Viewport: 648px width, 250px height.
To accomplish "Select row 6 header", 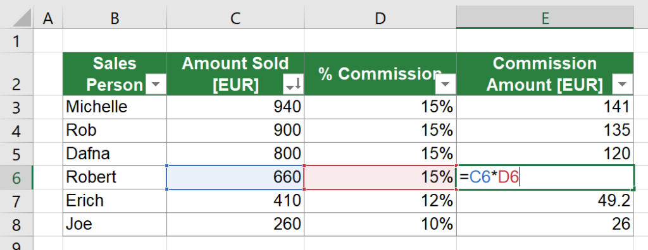I will (16, 177).
